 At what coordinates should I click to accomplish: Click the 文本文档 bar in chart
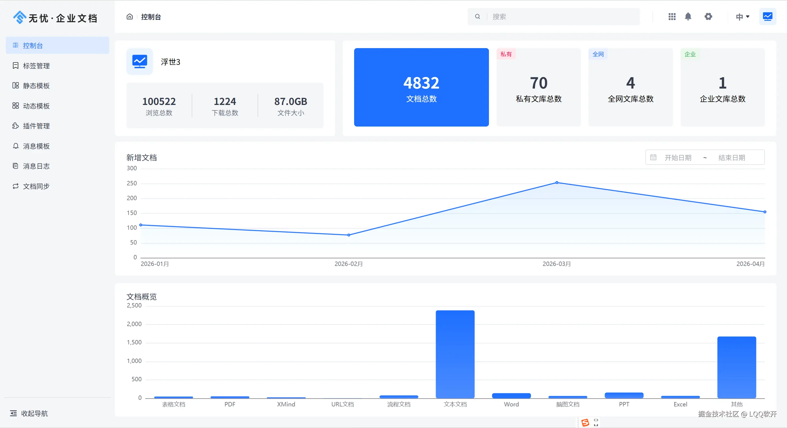pyautogui.click(x=455, y=354)
